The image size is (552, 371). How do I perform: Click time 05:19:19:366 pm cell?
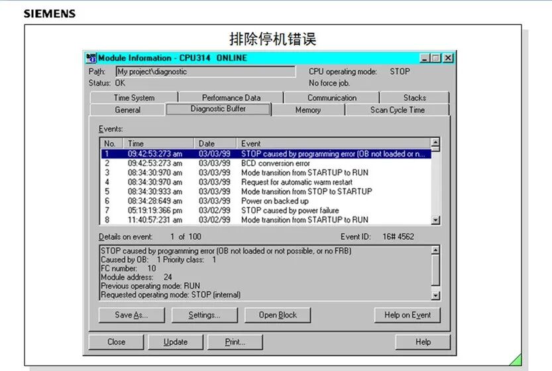pyautogui.click(x=155, y=210)
